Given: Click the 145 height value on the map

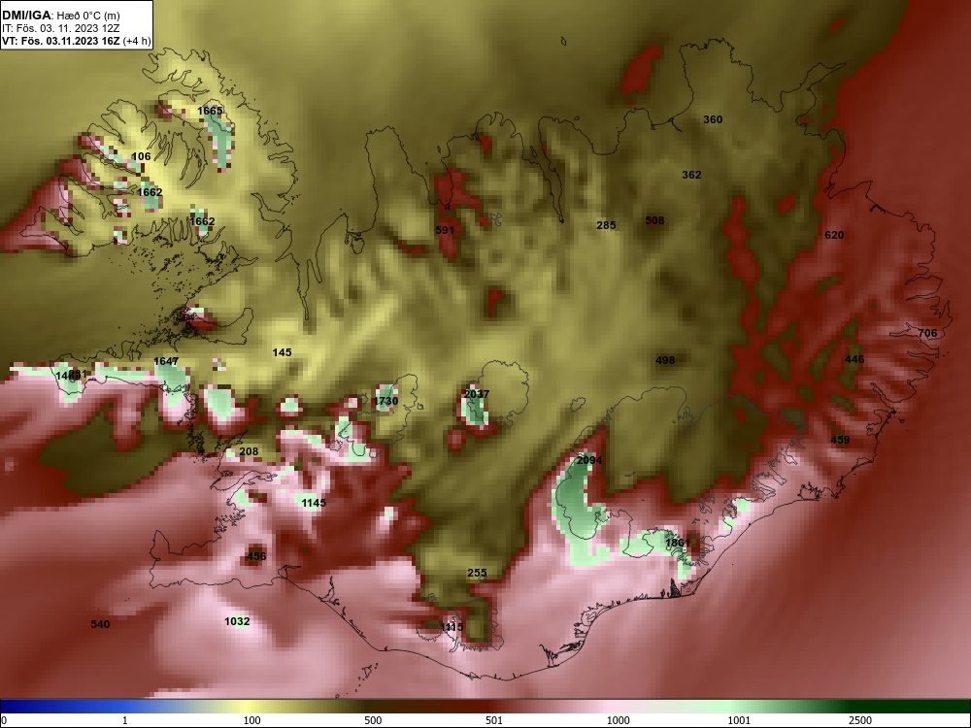Looking at the screenshot, I should [282, 352].
